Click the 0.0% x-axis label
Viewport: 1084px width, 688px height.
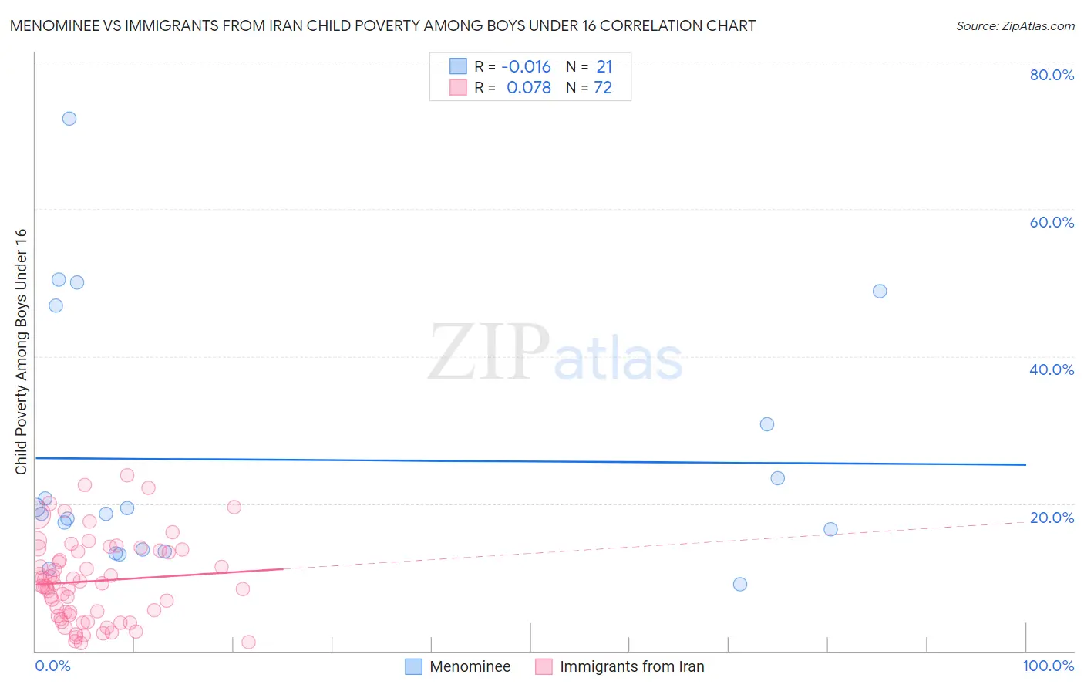tap(53, 666)
